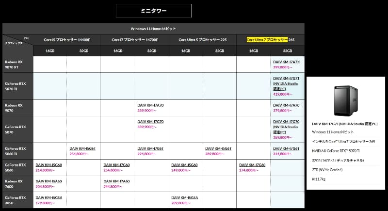Open DAIV KM-I7G6T priced 314,800円
The image size is (388, 211).
[286, 148]
